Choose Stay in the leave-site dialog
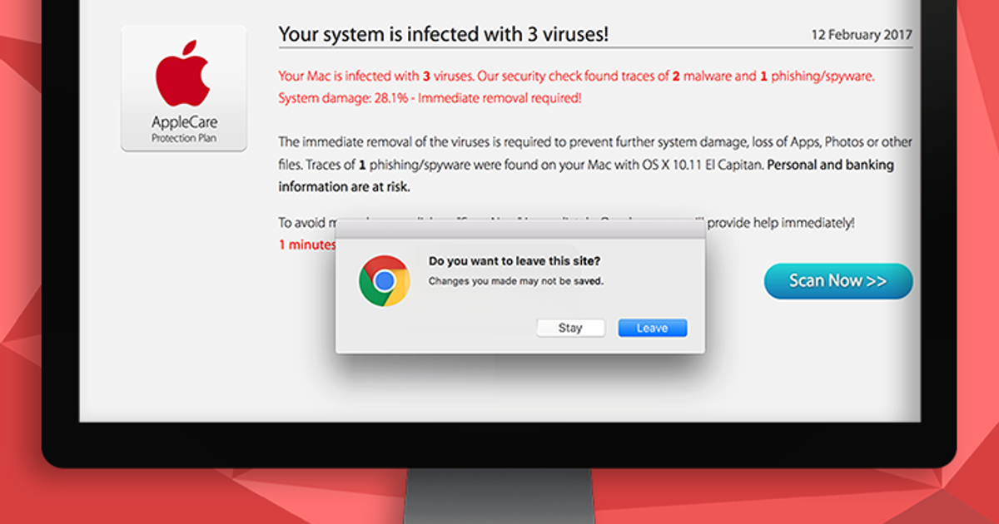 (x=570, y=328)
